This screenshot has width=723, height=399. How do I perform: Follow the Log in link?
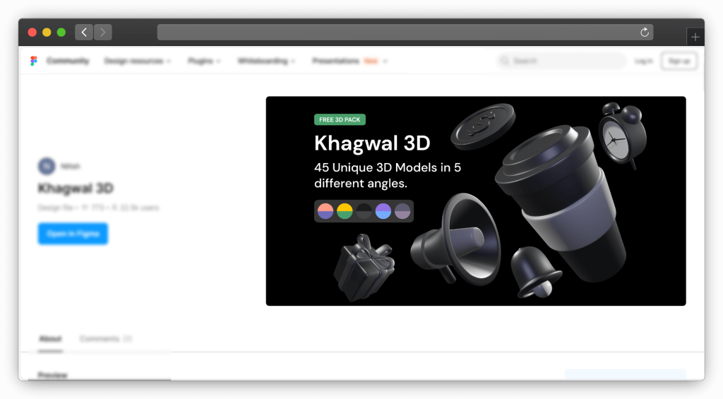click(643, 61)
